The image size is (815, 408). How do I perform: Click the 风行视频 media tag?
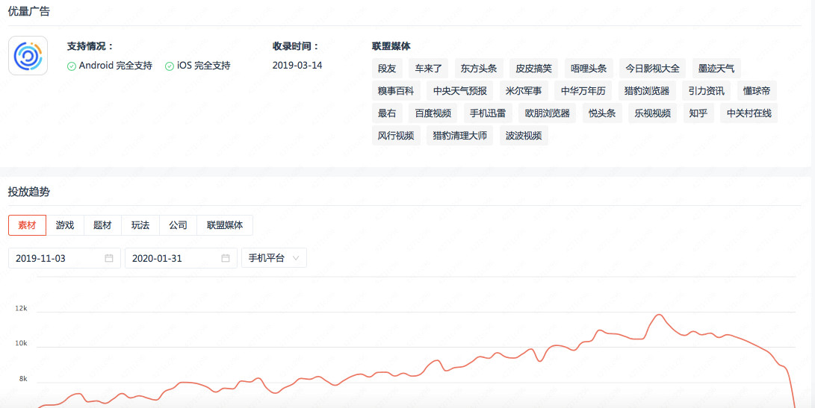coord(396,136)
